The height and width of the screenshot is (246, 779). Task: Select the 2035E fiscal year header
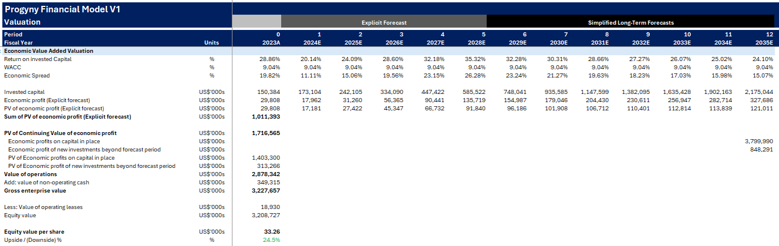coord(764,43)
